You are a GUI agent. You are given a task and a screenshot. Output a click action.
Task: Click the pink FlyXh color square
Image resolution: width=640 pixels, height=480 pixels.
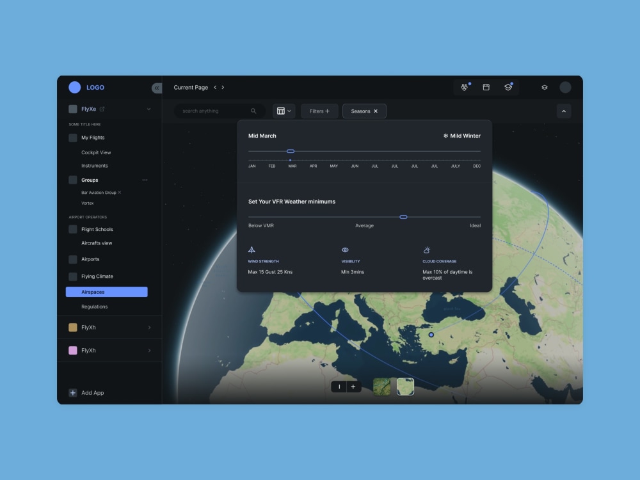click(x=73, y=350)
